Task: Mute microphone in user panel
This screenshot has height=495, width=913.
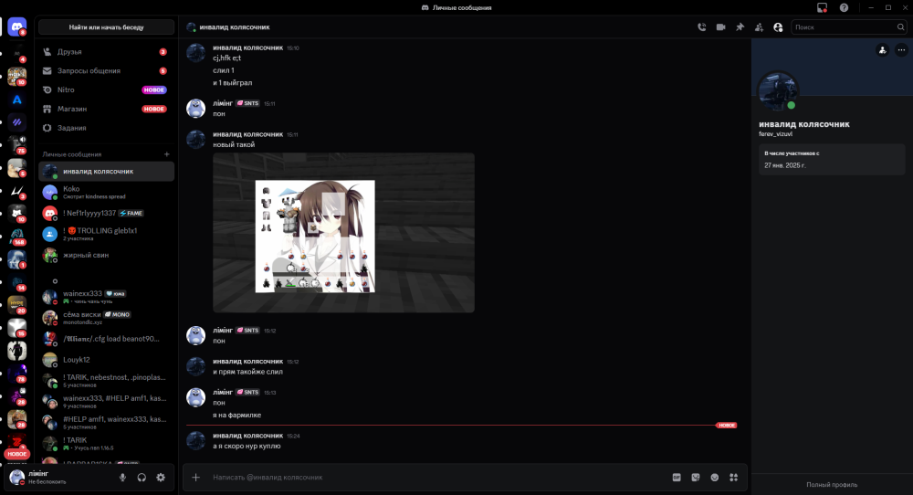Action: [x=122, y=478]
